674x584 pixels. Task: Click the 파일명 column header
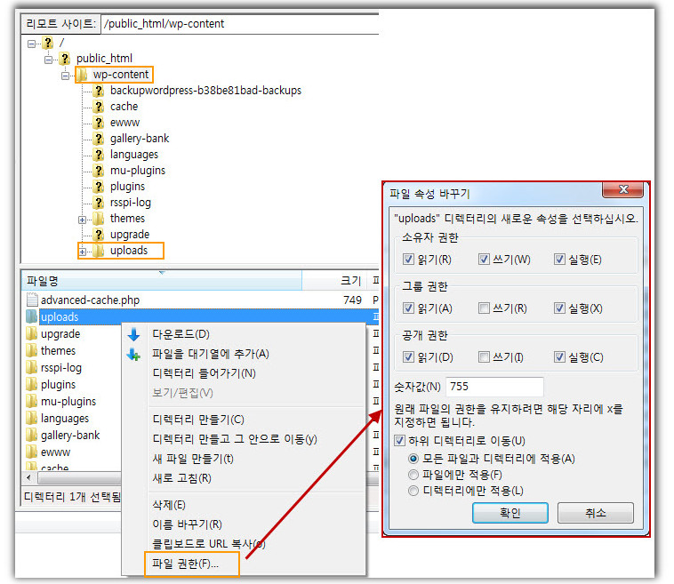(162, 281)
